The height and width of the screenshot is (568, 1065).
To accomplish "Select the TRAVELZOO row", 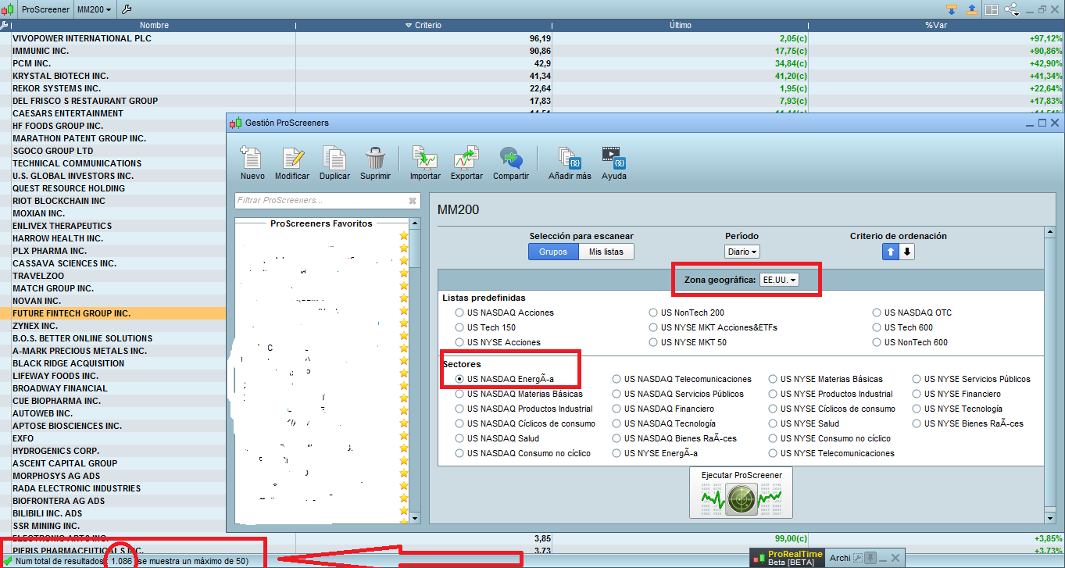I will (113, 276).
